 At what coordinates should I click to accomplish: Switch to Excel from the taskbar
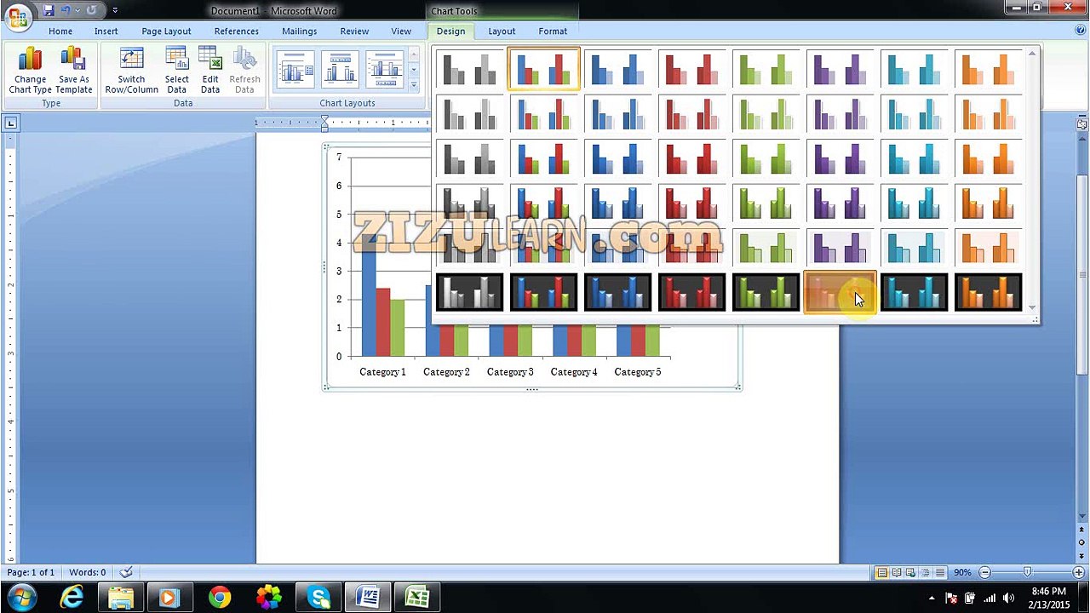[x=417, y=597]
